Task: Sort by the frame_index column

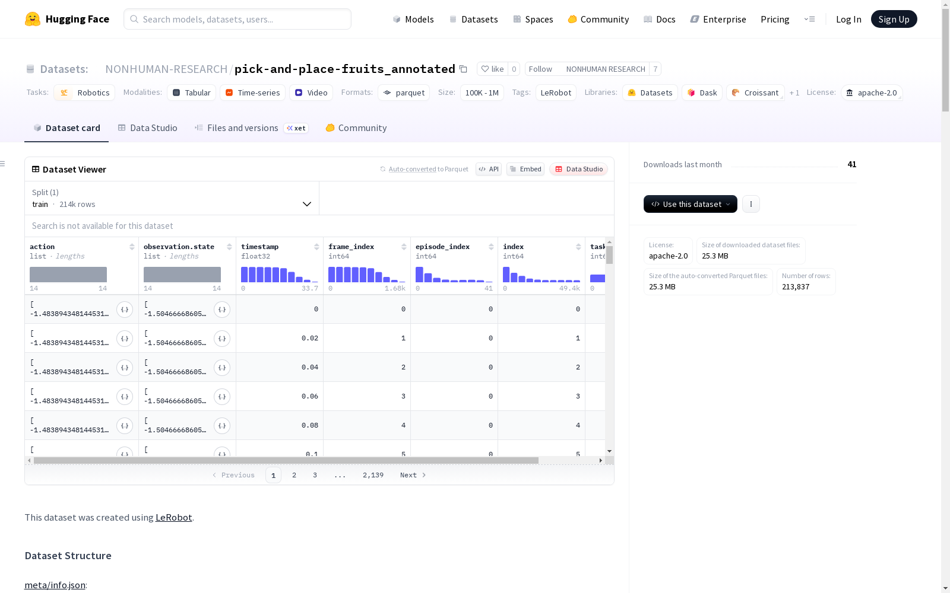Action: [x=404, y=247]
